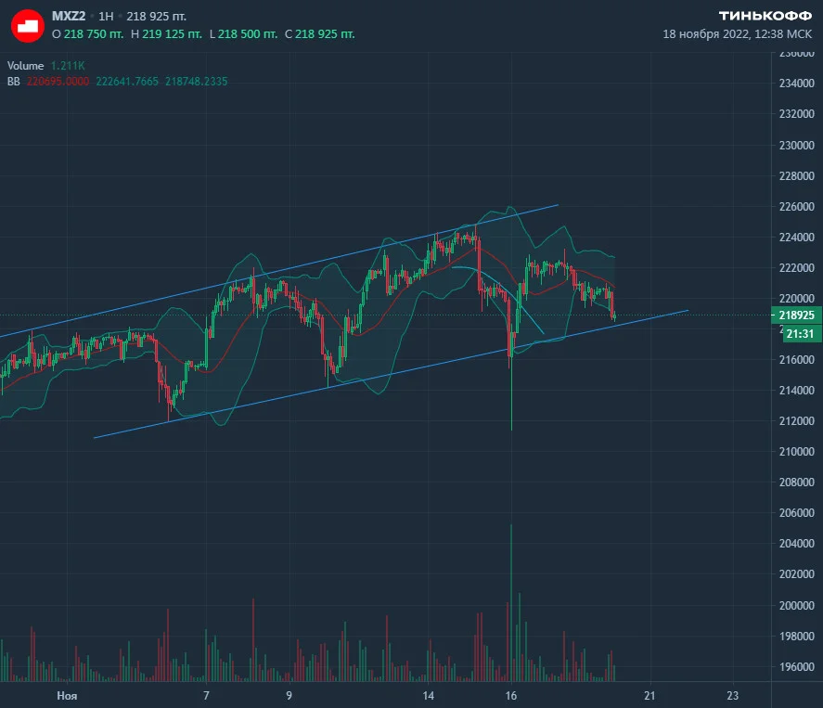
Task: Click the 226000 price axis label
Action: (797, 206)
